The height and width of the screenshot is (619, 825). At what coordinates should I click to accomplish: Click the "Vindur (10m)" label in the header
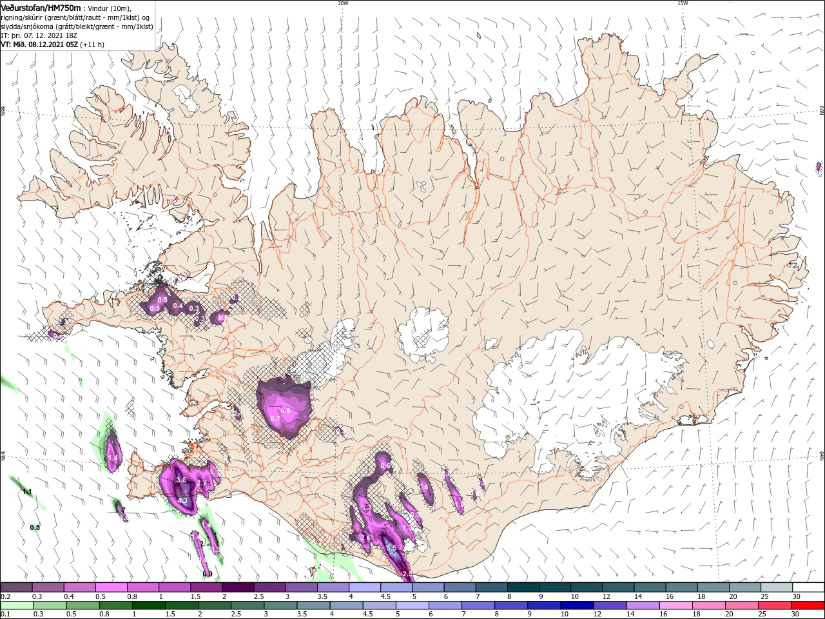click(x=109, y=8)
